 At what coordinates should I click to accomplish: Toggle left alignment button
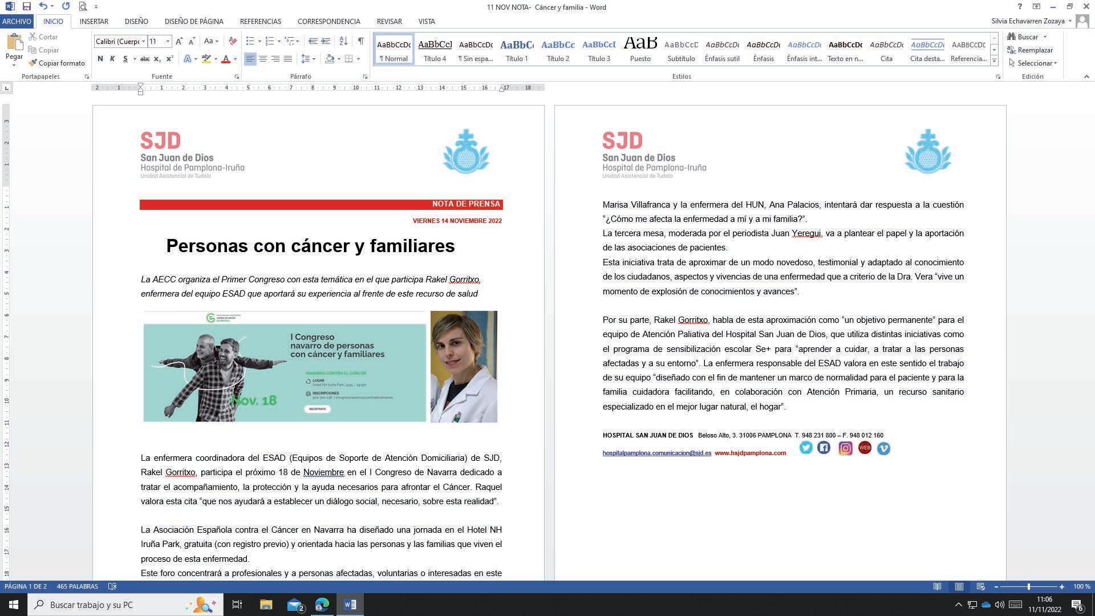click(x=250, y=59)
